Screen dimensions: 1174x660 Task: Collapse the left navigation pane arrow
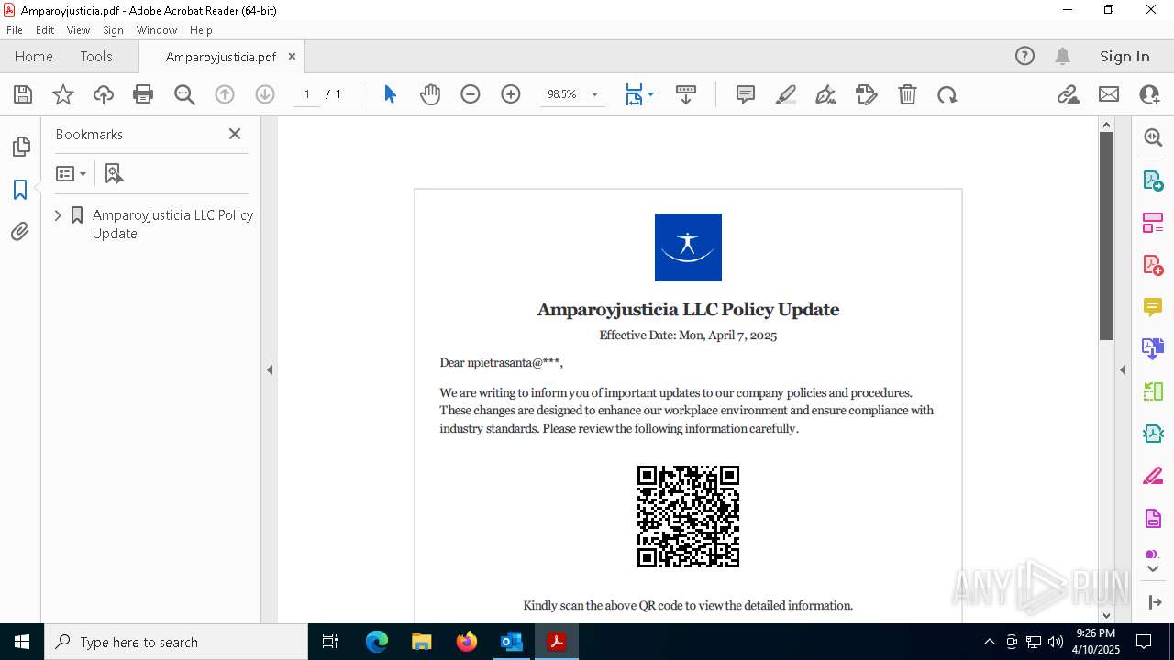[x=270, y=370]
